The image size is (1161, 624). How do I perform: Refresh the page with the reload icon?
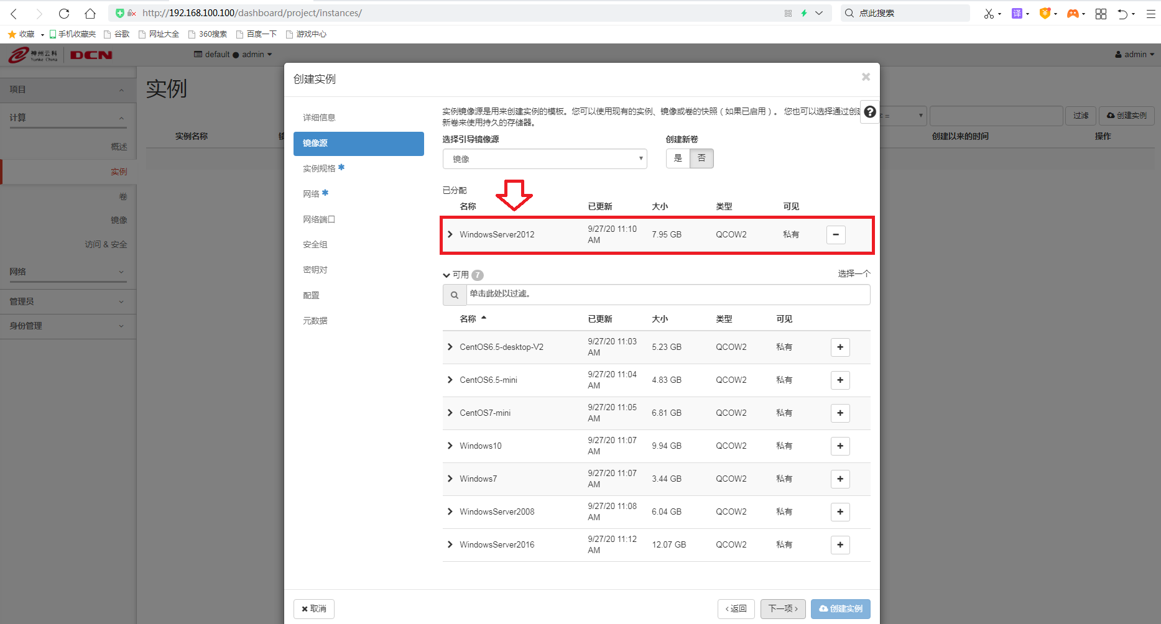(x=64, y=13)
